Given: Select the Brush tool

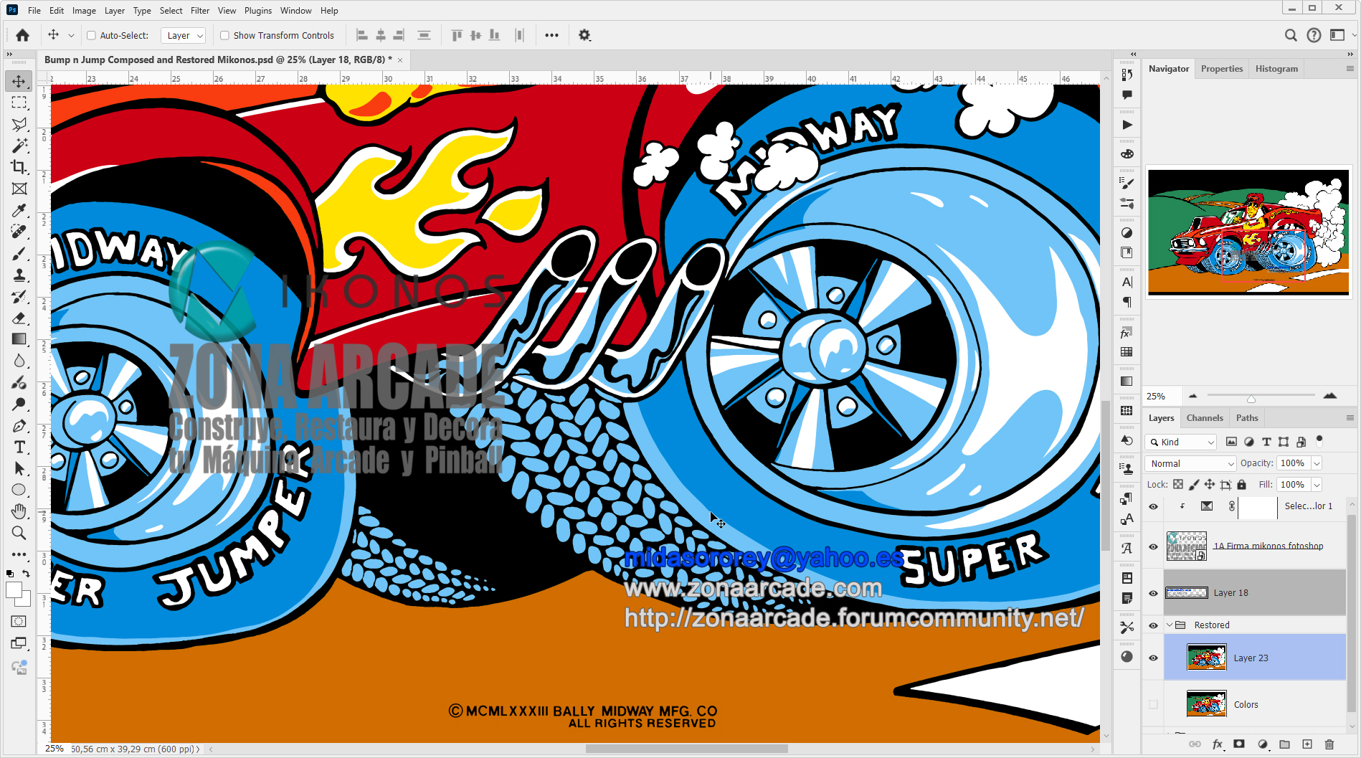Looking at the screenshot, I should (x=19, y=253).
